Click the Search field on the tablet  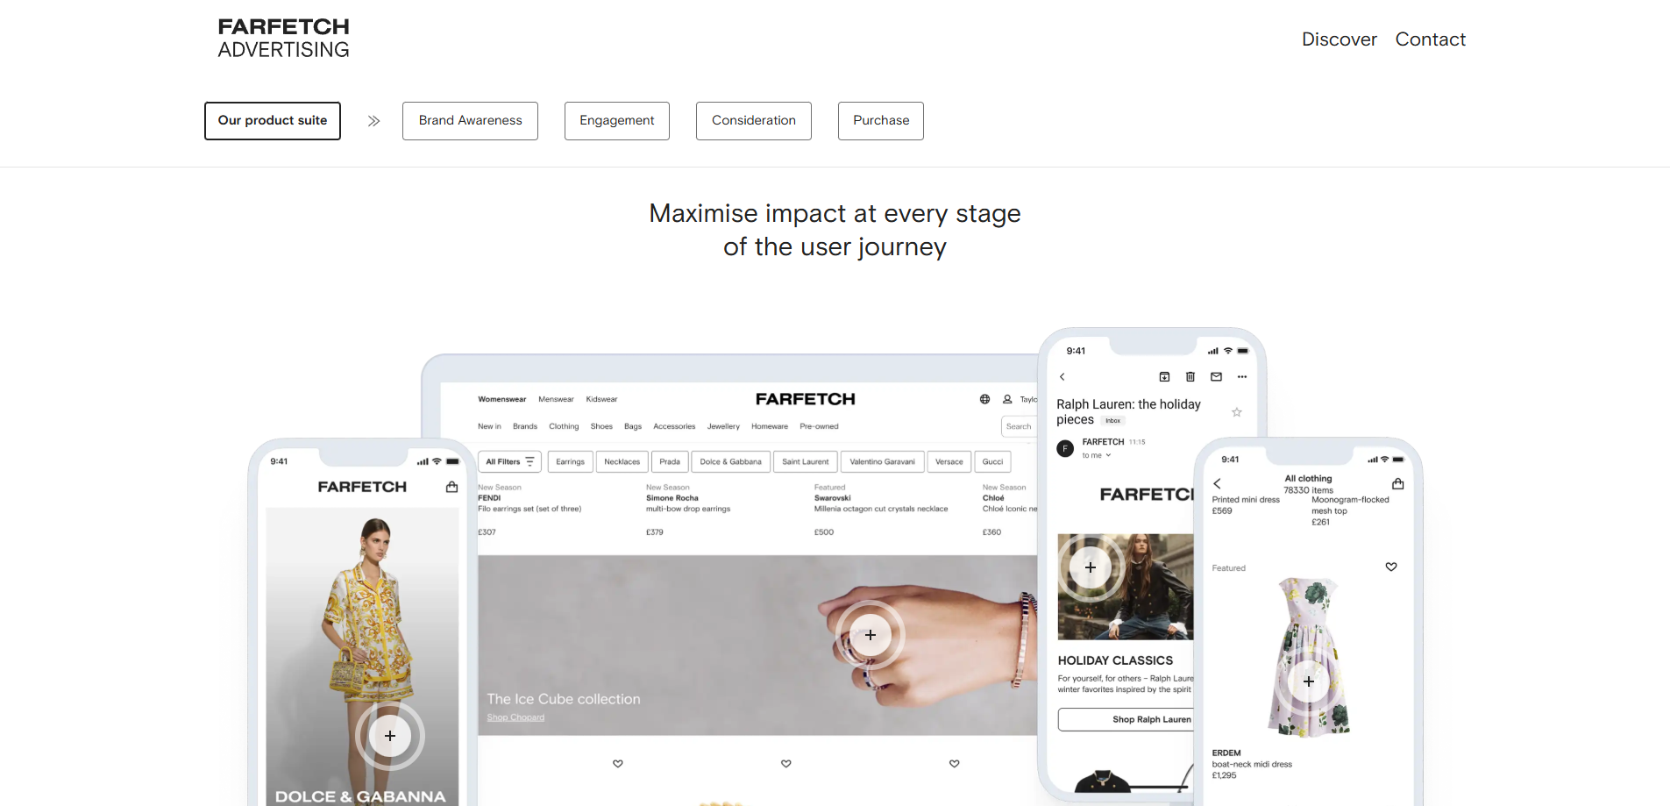[x=1019, y=426]
